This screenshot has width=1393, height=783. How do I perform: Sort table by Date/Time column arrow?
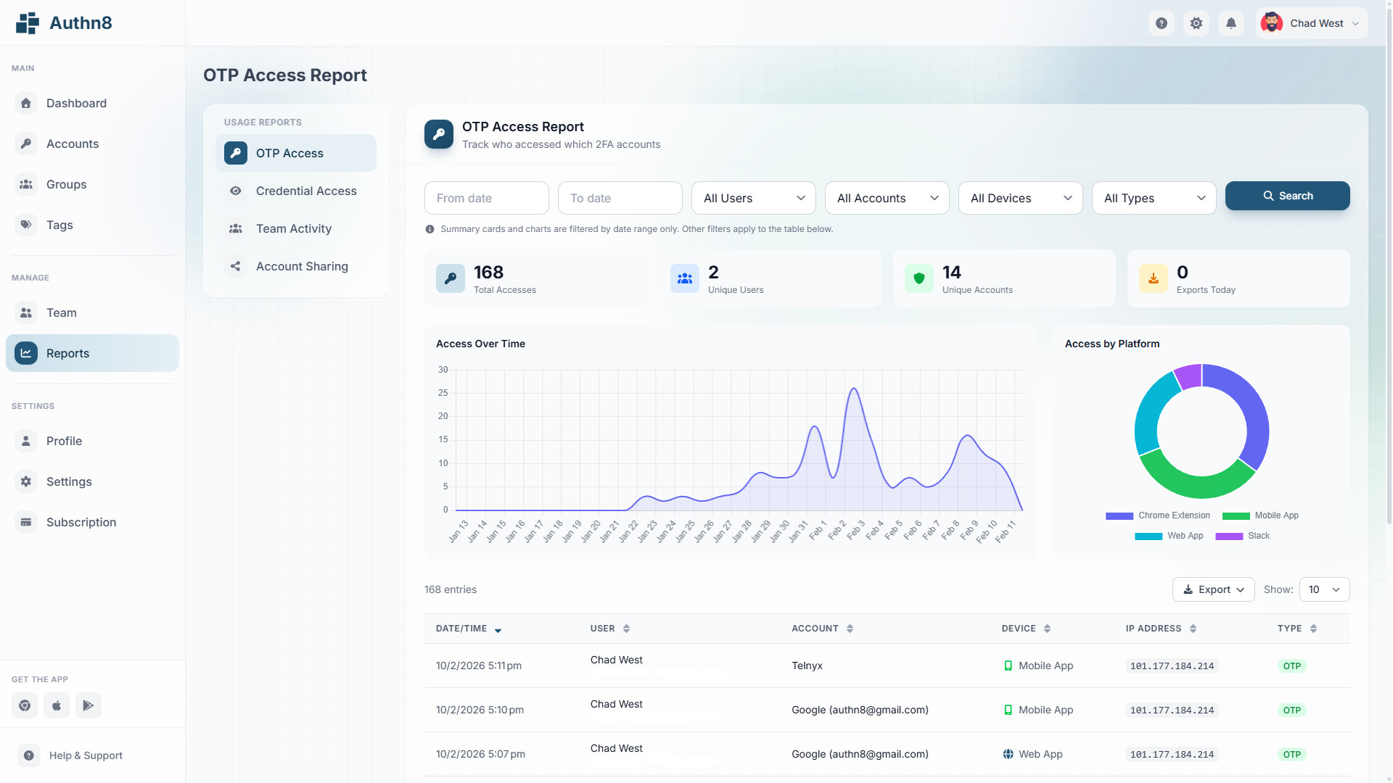click(498, 630)
